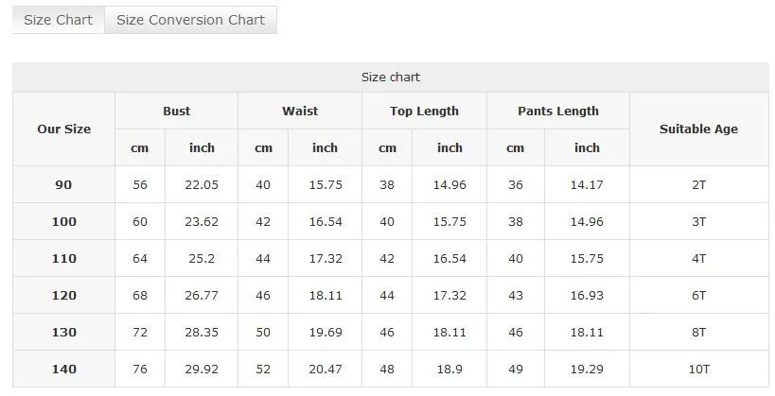Select the Our Size column header
Viewport: 775px width, 396px height.
coord(63,129)
